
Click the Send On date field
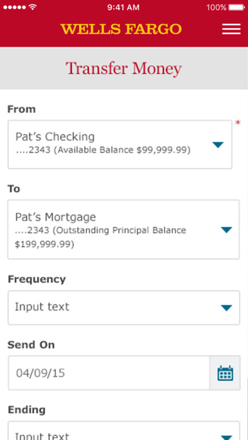coord(109,373)
